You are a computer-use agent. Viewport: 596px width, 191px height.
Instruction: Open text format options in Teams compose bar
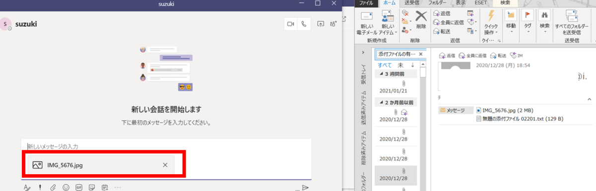pos(27,188)
